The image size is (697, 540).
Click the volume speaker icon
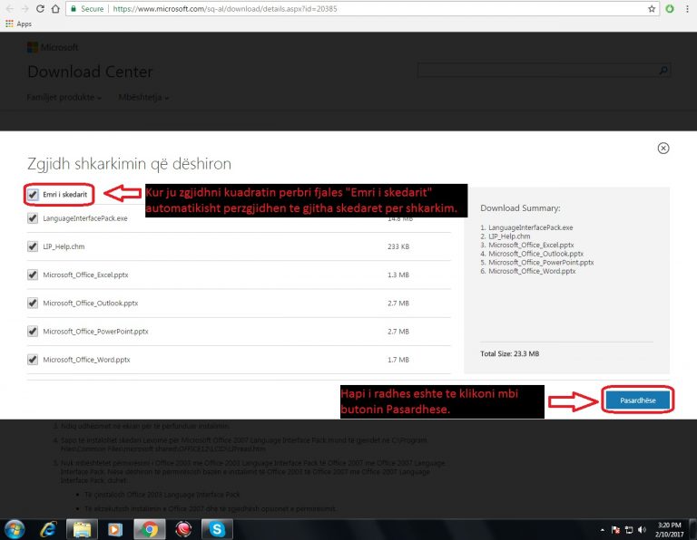click(x=642, y=530)
